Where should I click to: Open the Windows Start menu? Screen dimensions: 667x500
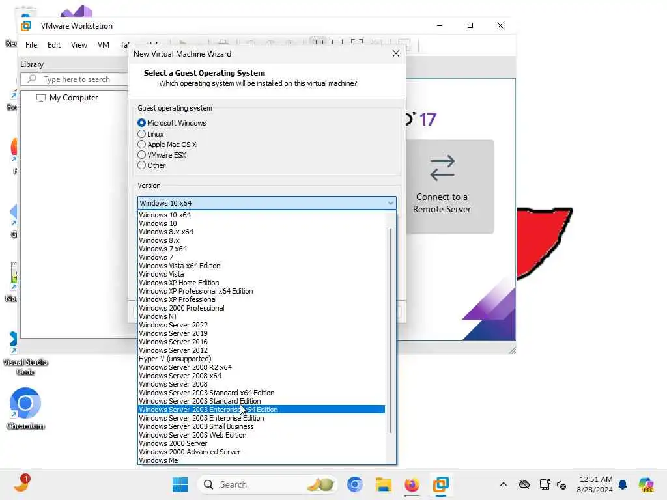coord(180,484)
